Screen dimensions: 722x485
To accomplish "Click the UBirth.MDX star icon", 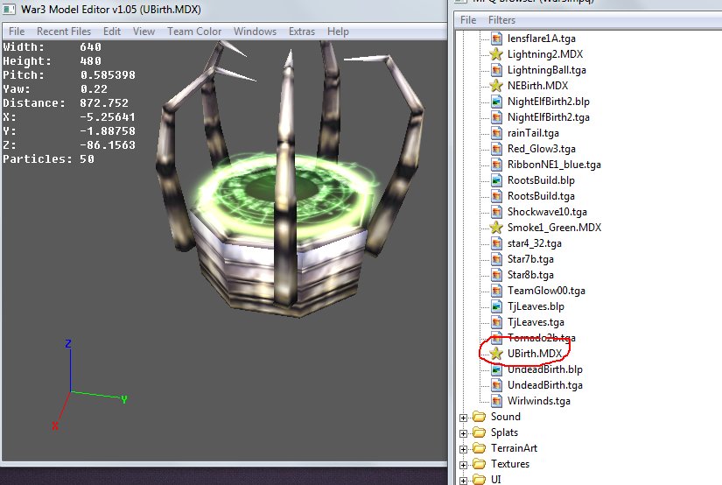I will [x=496, y=354].
